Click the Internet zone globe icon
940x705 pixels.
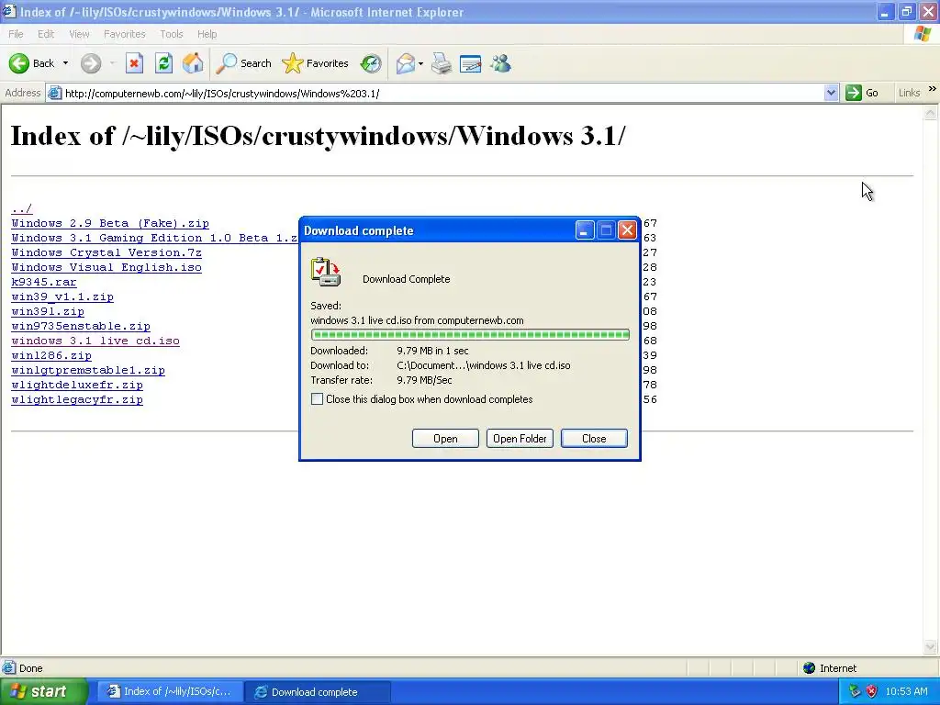point(809,668)
